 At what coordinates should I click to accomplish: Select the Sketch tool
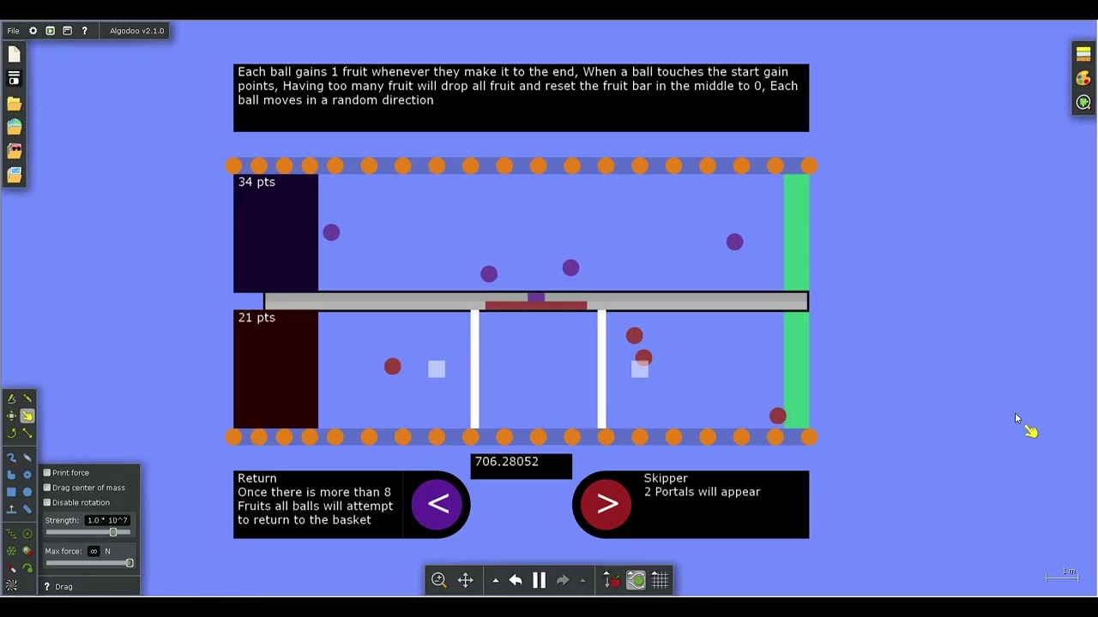point(11,398)
